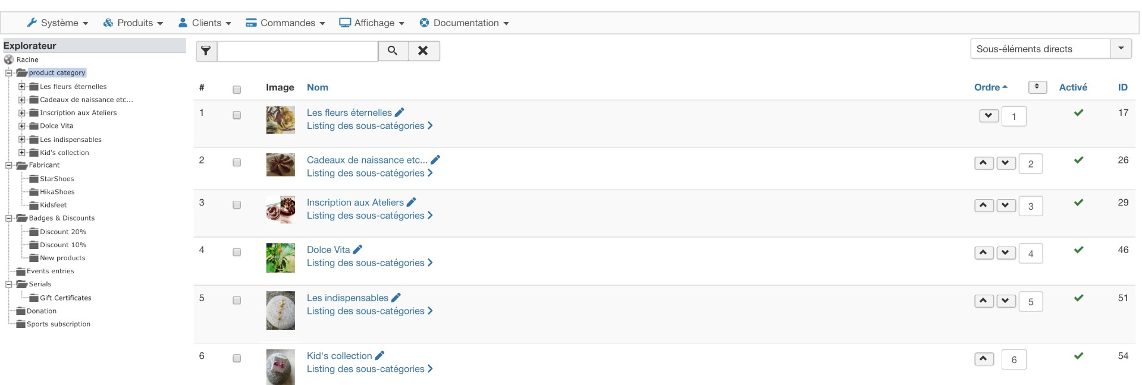1142x385 pixels.
Task: Clear the search with the X button
Action: point(423,51)
